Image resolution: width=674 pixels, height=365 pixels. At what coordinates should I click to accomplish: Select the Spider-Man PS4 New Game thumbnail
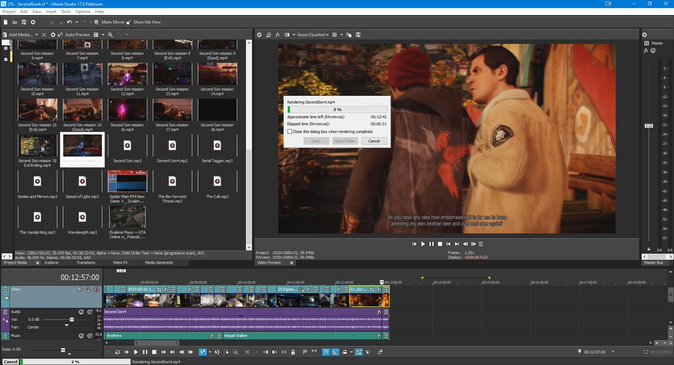point(127,181)
